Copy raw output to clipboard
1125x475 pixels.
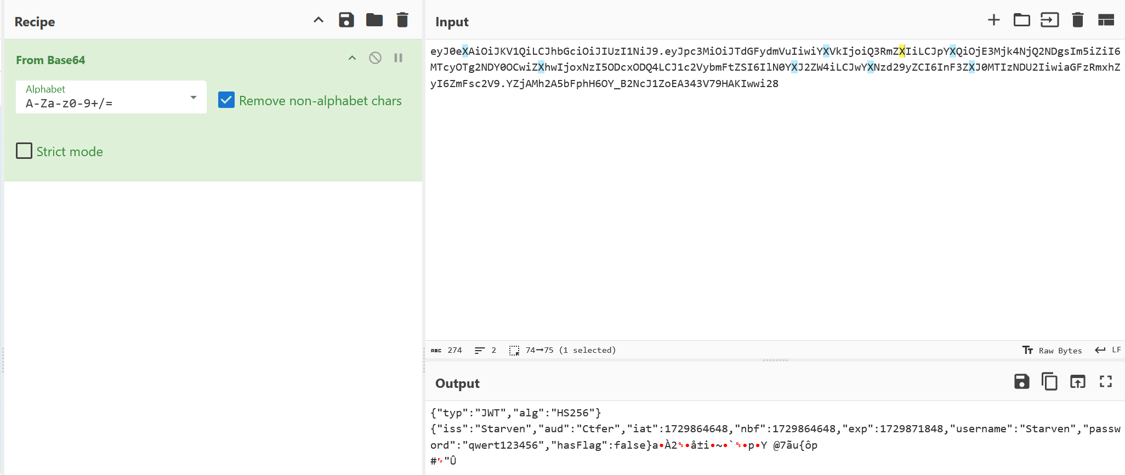[1049, 381]
